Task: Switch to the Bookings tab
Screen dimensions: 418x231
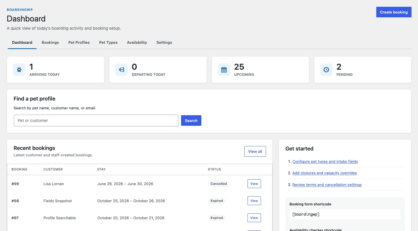Action: 50,42
